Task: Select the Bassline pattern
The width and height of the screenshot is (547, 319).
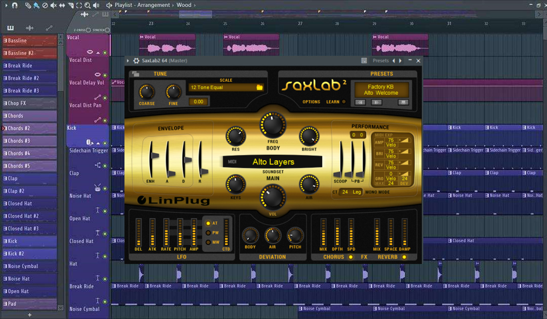Action: point(30,41)
